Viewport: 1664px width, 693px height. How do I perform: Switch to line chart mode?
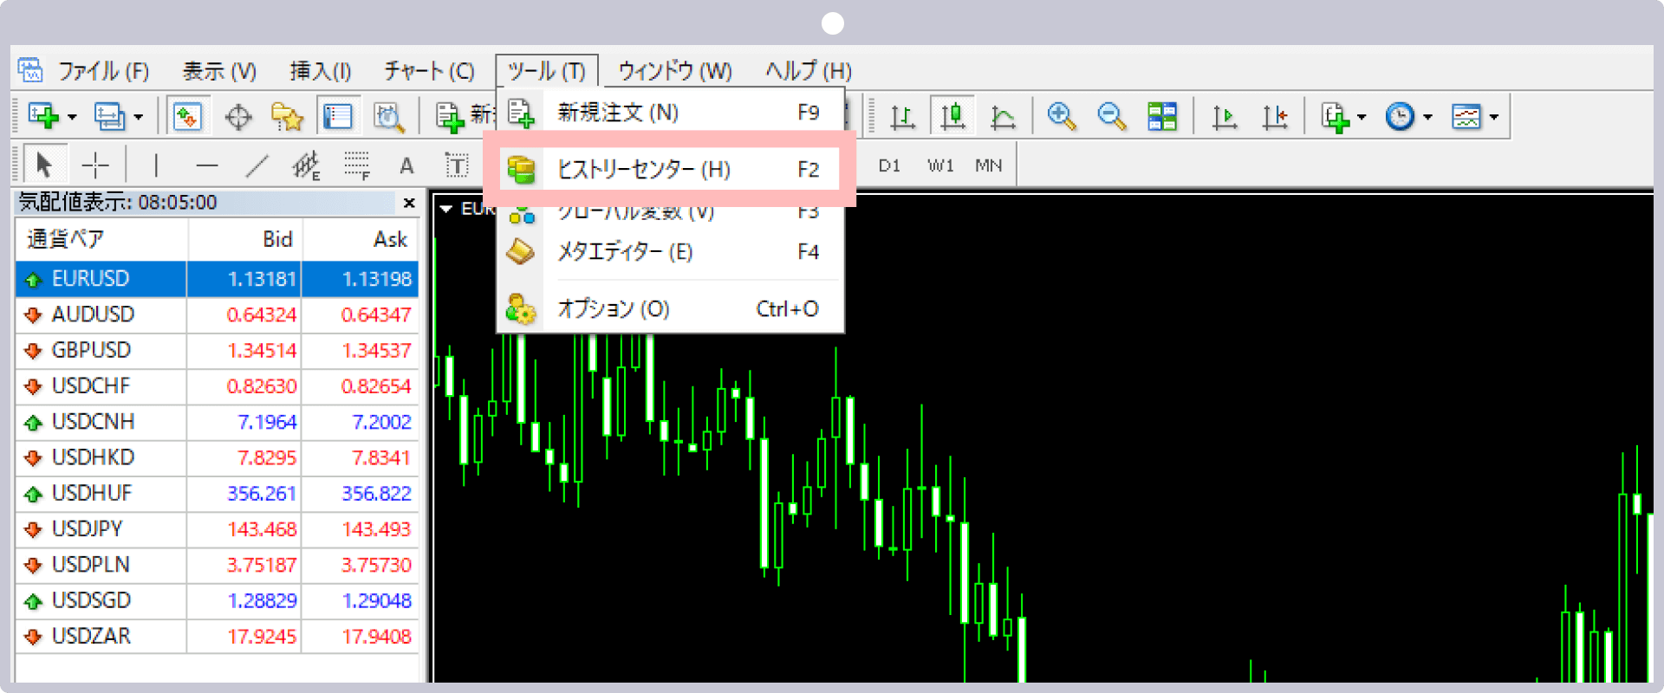(x=1004, y=116)
